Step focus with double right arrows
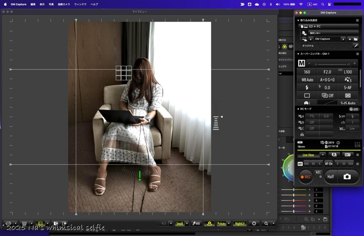 344,164
